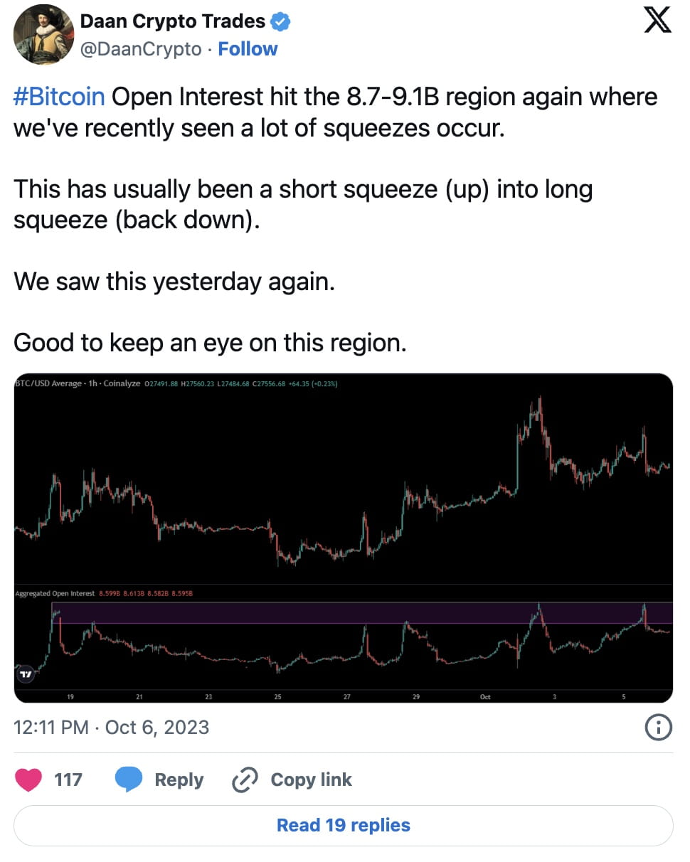Click the TradingView logo on the chart

tap(25, 674)
